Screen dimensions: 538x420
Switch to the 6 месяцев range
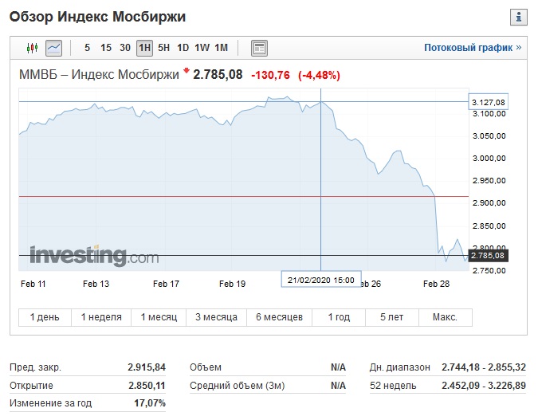coord(279,317)
